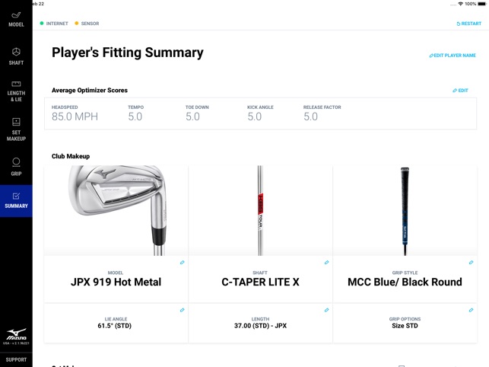Switch to the Grip section

pyautogui.click(x=16, y=167)
